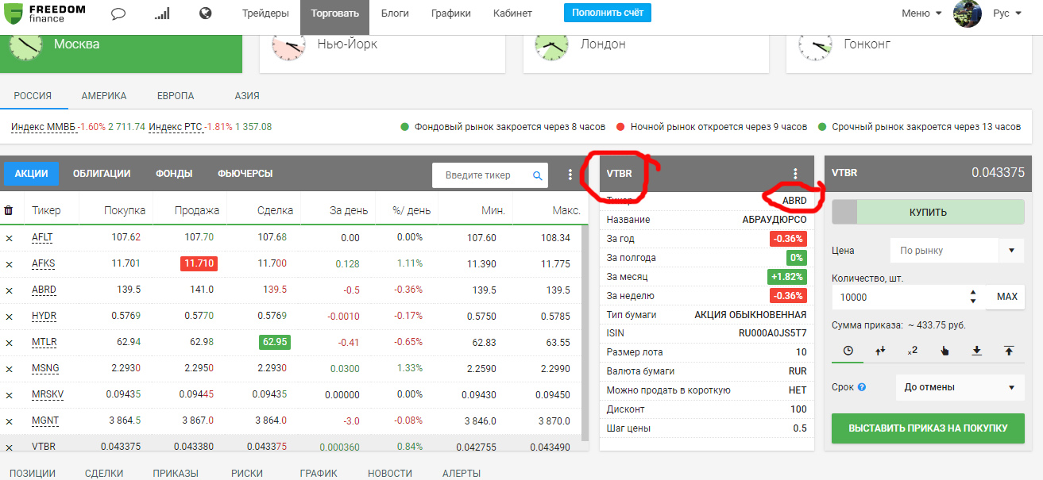The image size is (1043, 480).
Task: Switch to the ЕВРОПА tab
Action: (176, 96)
